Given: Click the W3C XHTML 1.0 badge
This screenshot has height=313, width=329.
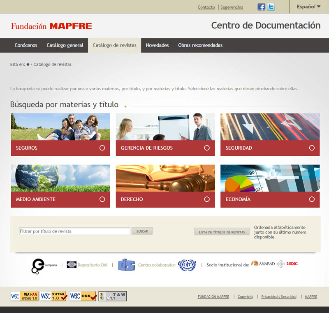Looking at the screenshot, I should (x=53, y=296).
